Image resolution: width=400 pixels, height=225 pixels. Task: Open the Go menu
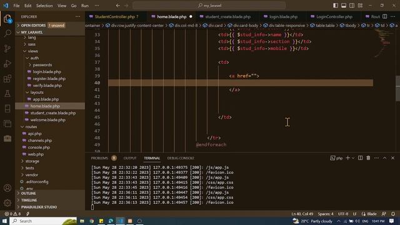pyautogui.click(x=74, y=6)
